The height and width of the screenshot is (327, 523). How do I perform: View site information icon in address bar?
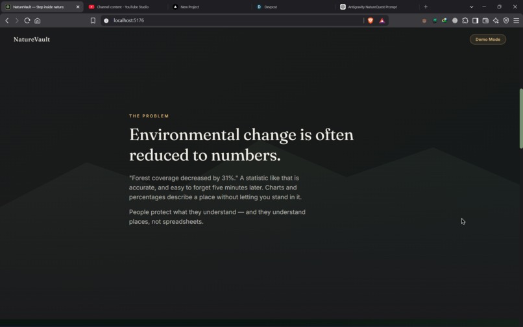pos(106,21)
